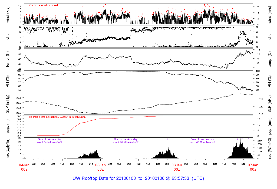Click the 'pcp. (in)' axis label
The width and height of the screenshot is (277, 189).
coord(7,126)
